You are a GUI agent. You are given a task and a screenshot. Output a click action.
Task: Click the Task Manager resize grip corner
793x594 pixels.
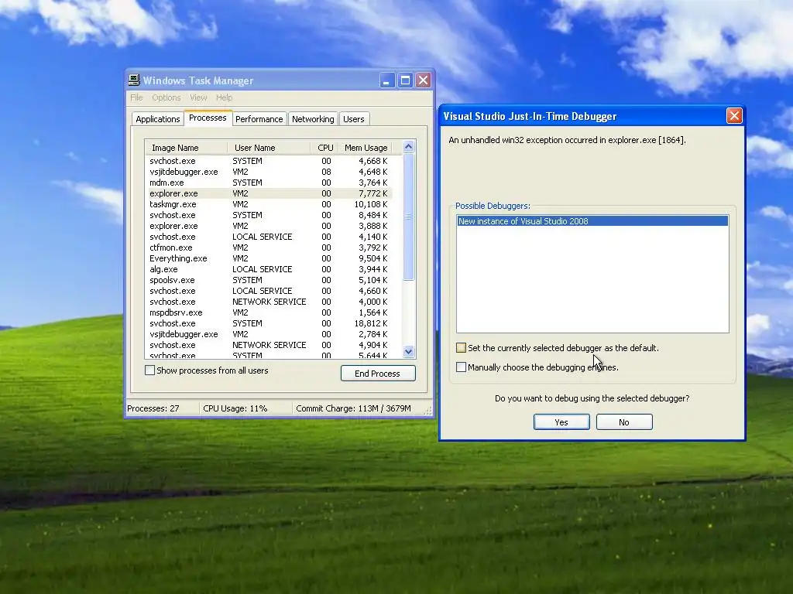[x=428, y=411]
